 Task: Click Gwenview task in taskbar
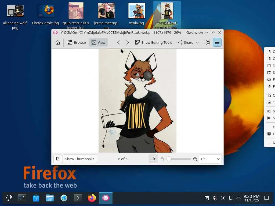click(106, 198)
